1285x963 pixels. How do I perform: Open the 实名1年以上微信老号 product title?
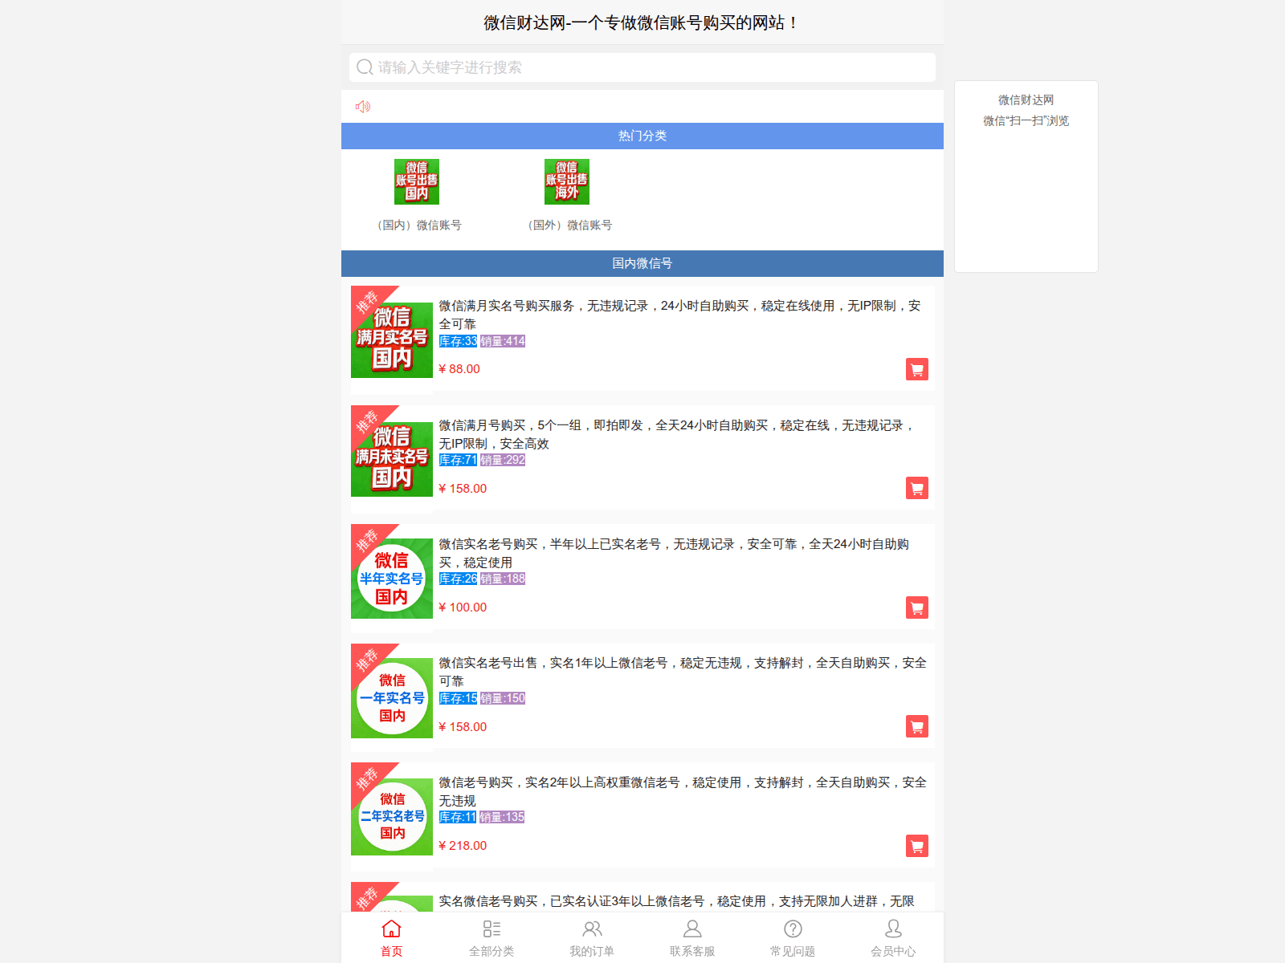pyautogui.click(x=683, y=672)
